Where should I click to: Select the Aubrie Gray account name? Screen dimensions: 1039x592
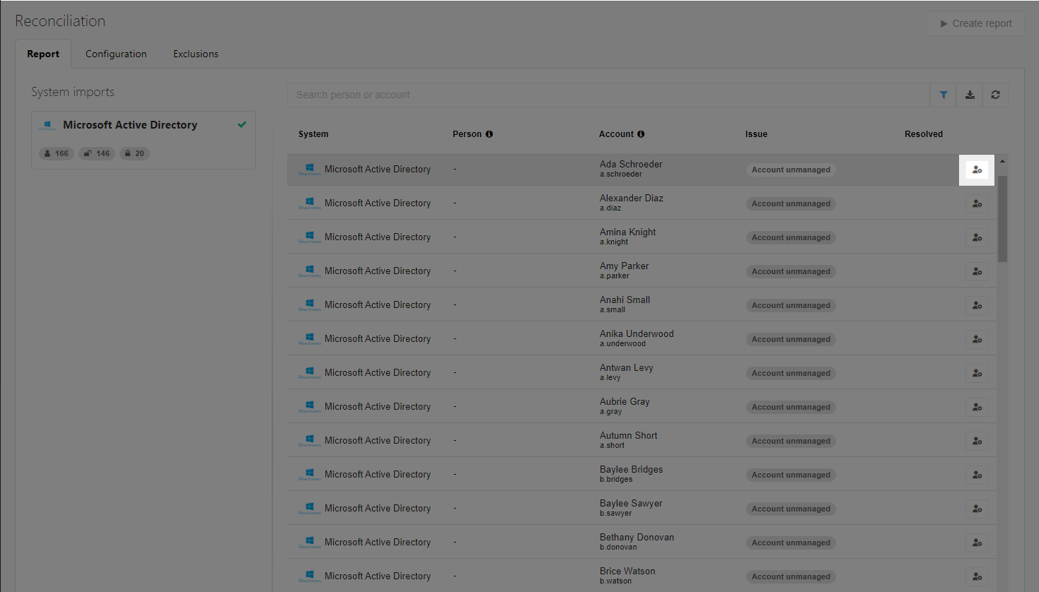pyautogui.click(x=625, y=401)
